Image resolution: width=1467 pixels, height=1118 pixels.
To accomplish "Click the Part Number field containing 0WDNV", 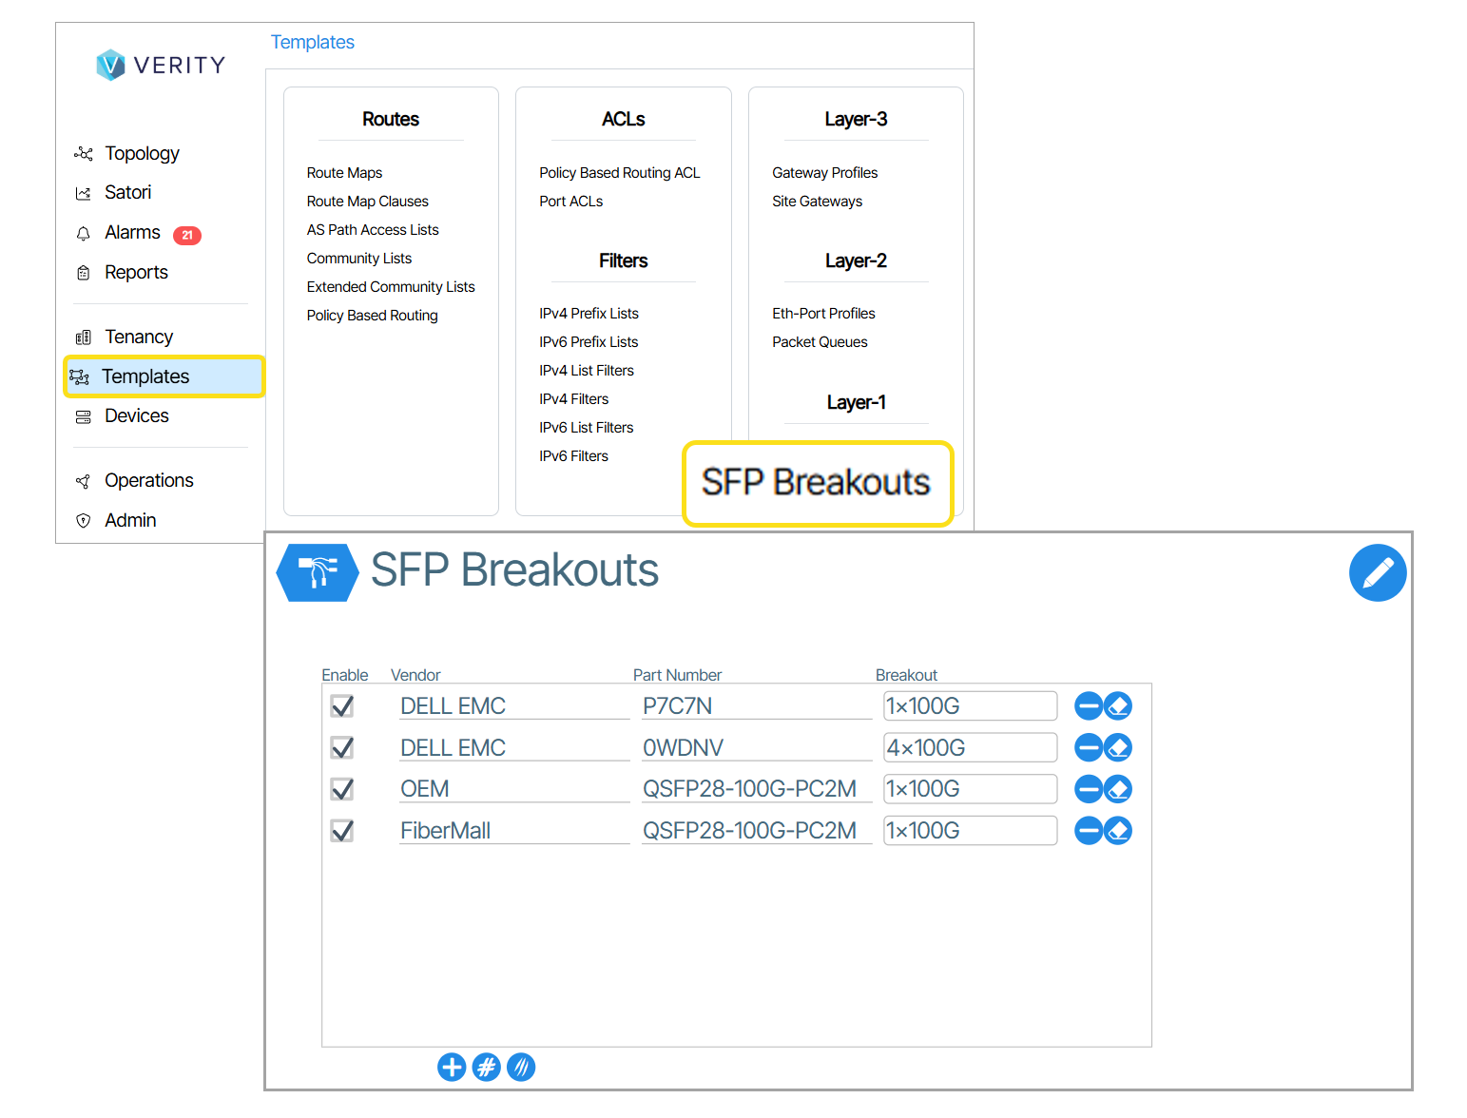I will click(x=756, y=748).
